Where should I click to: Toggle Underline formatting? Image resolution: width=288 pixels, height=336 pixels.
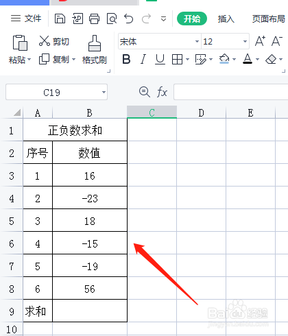(x=160, y=60)
